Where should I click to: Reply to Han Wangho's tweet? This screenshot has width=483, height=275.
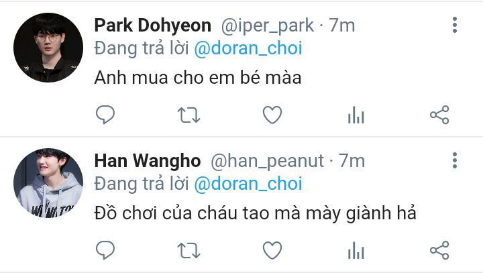(x=105, y=250)
